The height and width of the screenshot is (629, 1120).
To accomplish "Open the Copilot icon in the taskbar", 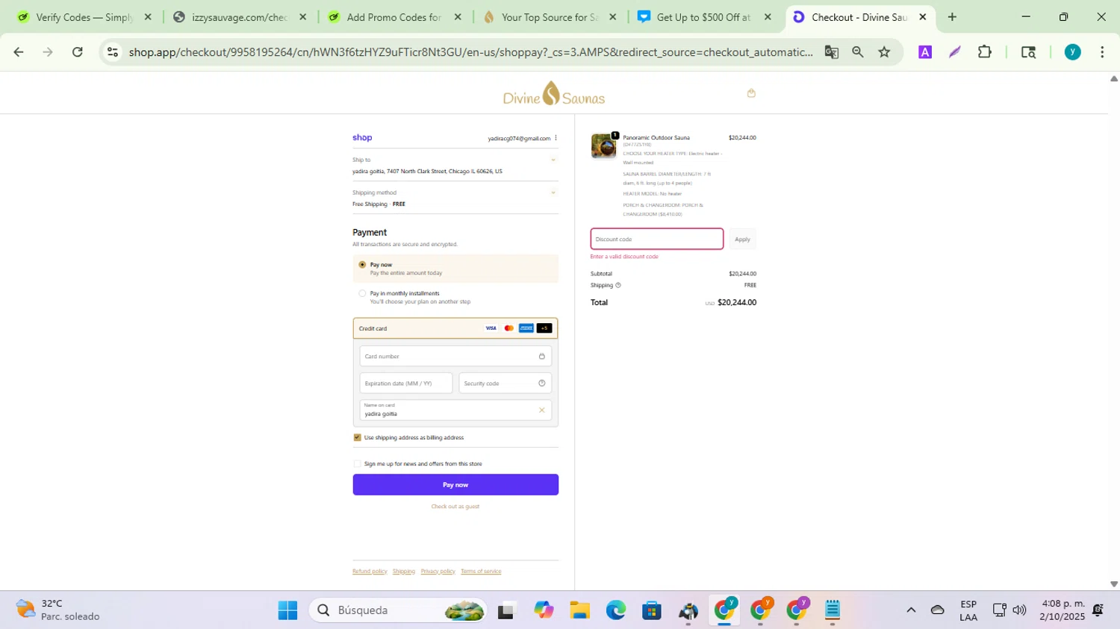I will (x=544, y=610).
